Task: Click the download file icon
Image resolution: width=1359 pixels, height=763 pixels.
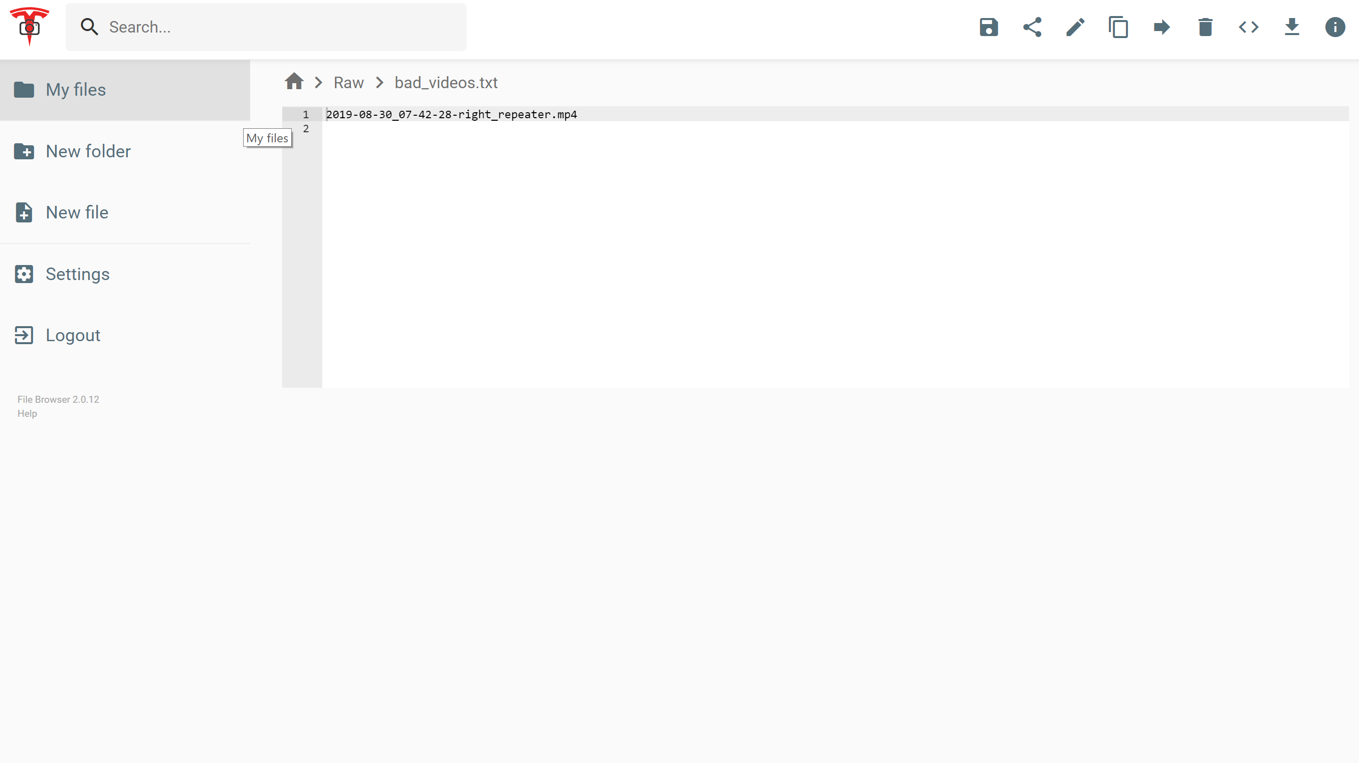Action: [x=1292, y=27]
